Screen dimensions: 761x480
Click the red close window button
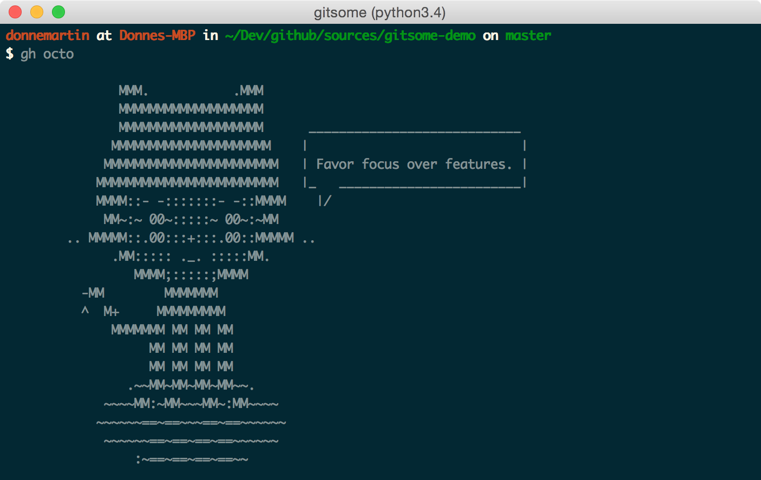coord(15,12)
